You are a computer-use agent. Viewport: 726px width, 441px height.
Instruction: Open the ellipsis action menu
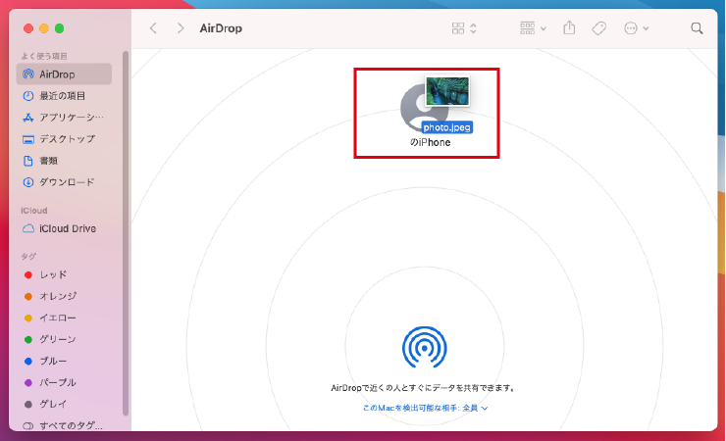point(636,28)
